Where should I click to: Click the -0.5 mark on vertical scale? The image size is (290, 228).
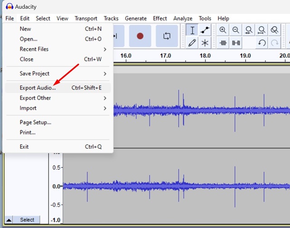pyautogui.click(x=55, y=205)
